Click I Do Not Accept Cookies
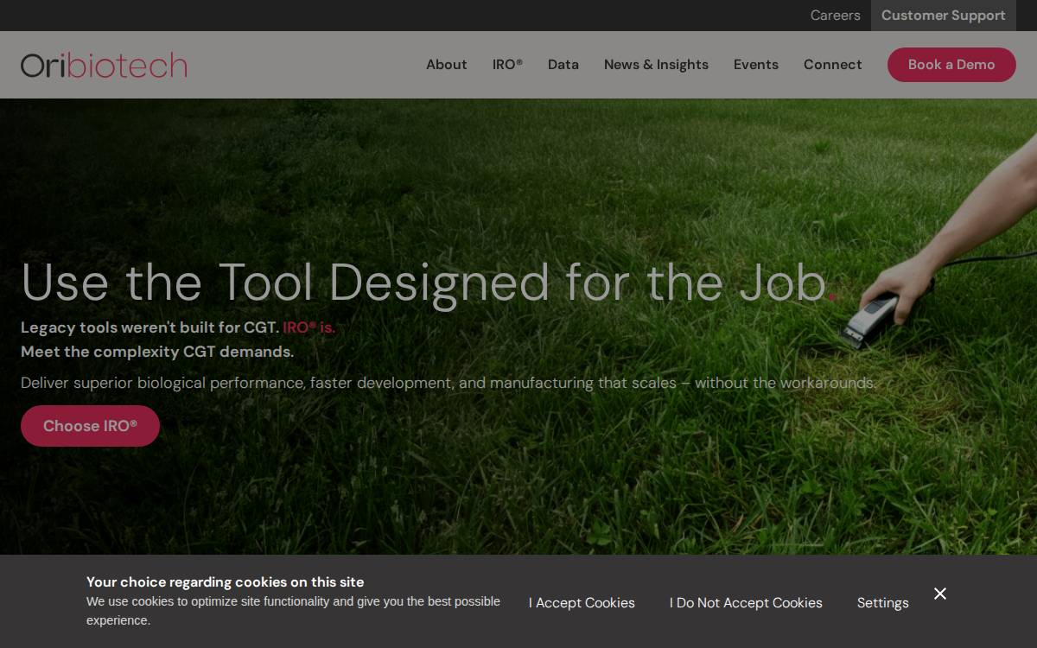The image size is (1037, 648). point(746,603)
